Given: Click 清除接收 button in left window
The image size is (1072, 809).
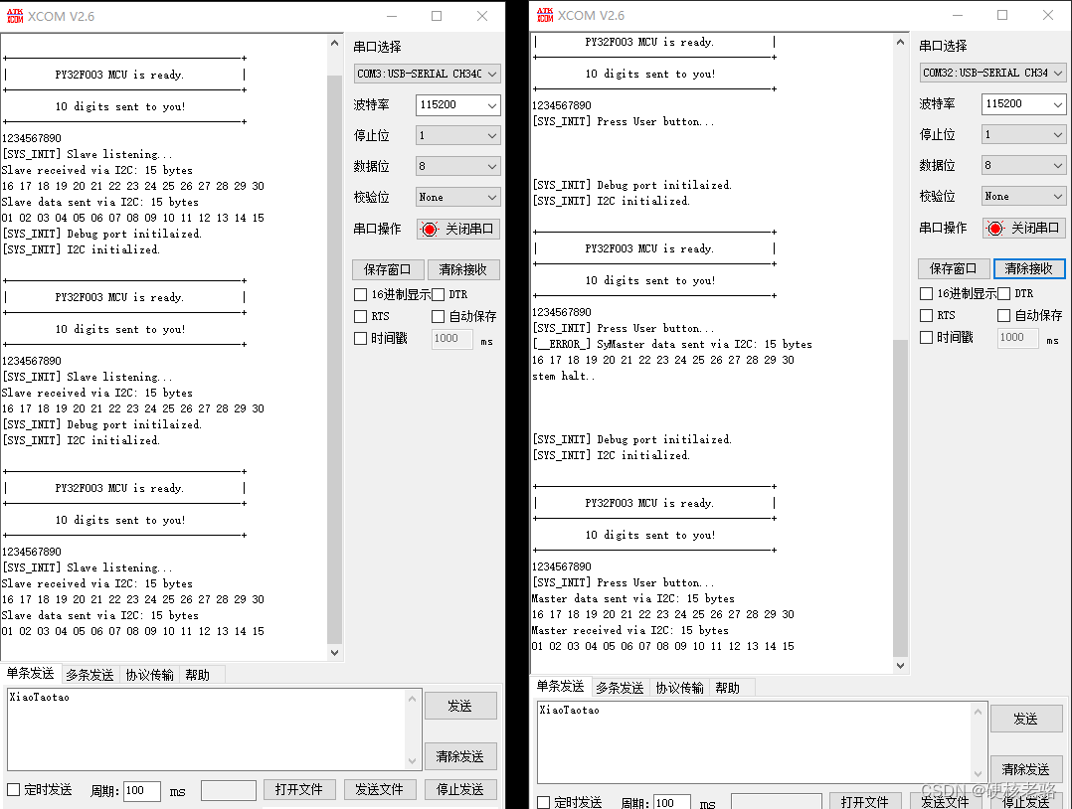Looking at the screenshot, I should tap(463, 270).
